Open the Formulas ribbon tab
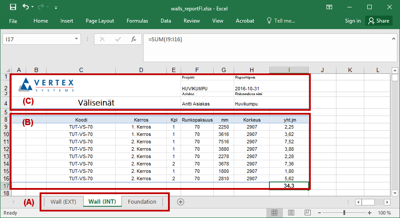Image resolution: width=400 pixels, height=218 pixels. tap(137, 21)
